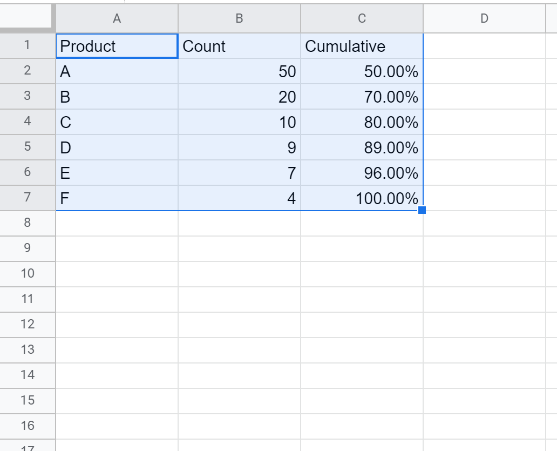This screenshot has height=451, width=557.
Task: Select the empty cell in row 8 column A
Action: [117, 223]
